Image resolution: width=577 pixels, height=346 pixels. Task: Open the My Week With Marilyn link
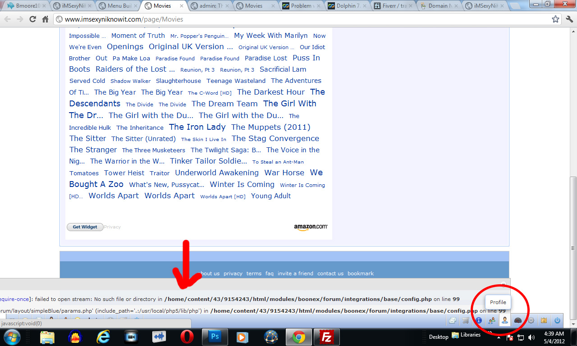tap(271, 36)
